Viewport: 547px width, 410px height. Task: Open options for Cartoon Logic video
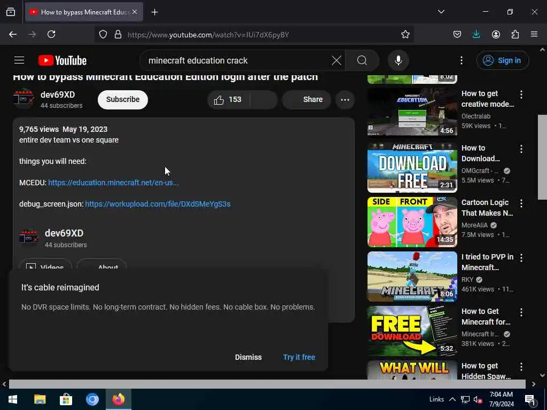click(521, 203)
